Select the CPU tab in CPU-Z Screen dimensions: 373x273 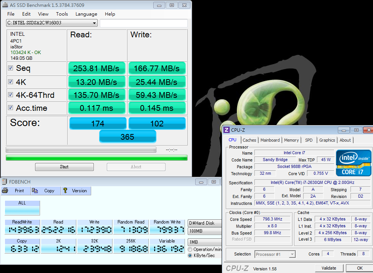(232, 140)
